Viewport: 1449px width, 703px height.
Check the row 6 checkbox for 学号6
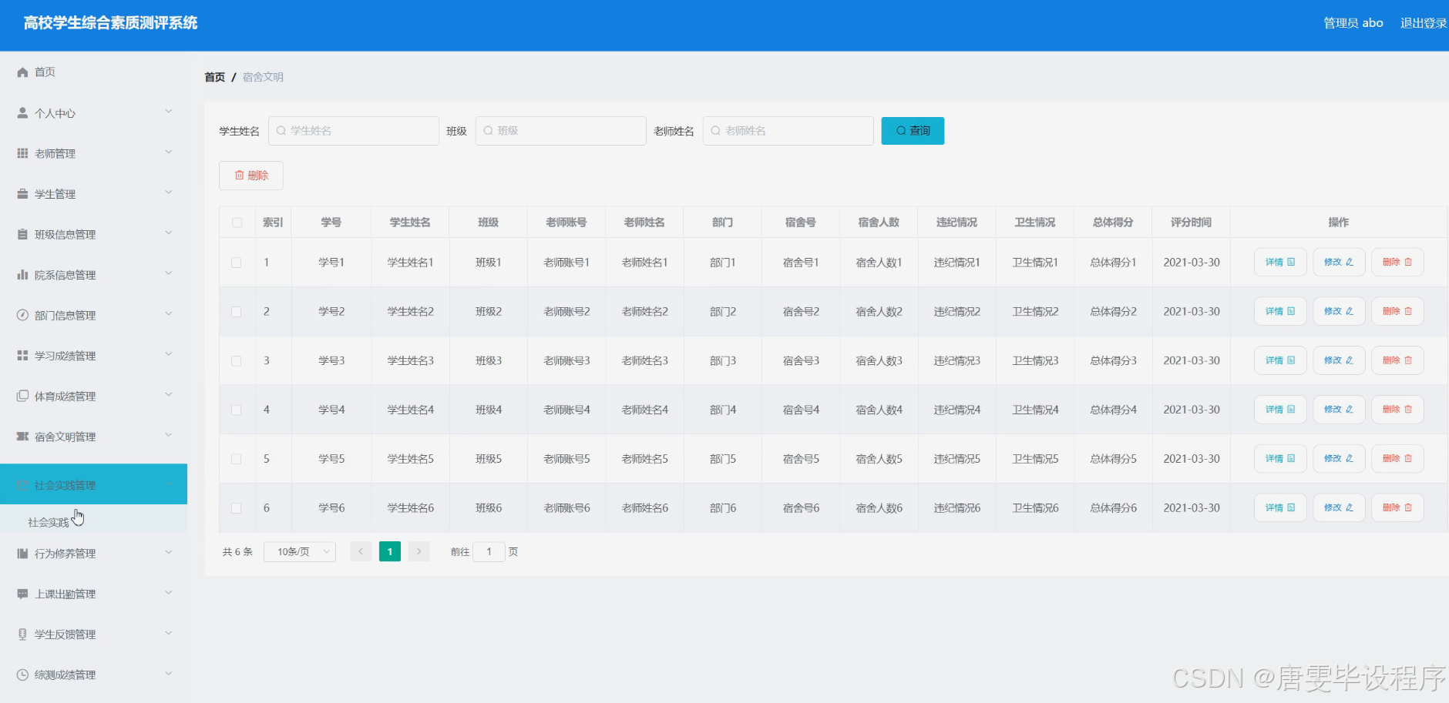coord(237,508)
